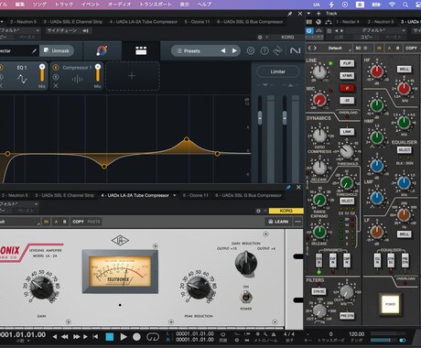Open the SSL Default preset dropdown
421x348 pixels.
coord(335,49)
